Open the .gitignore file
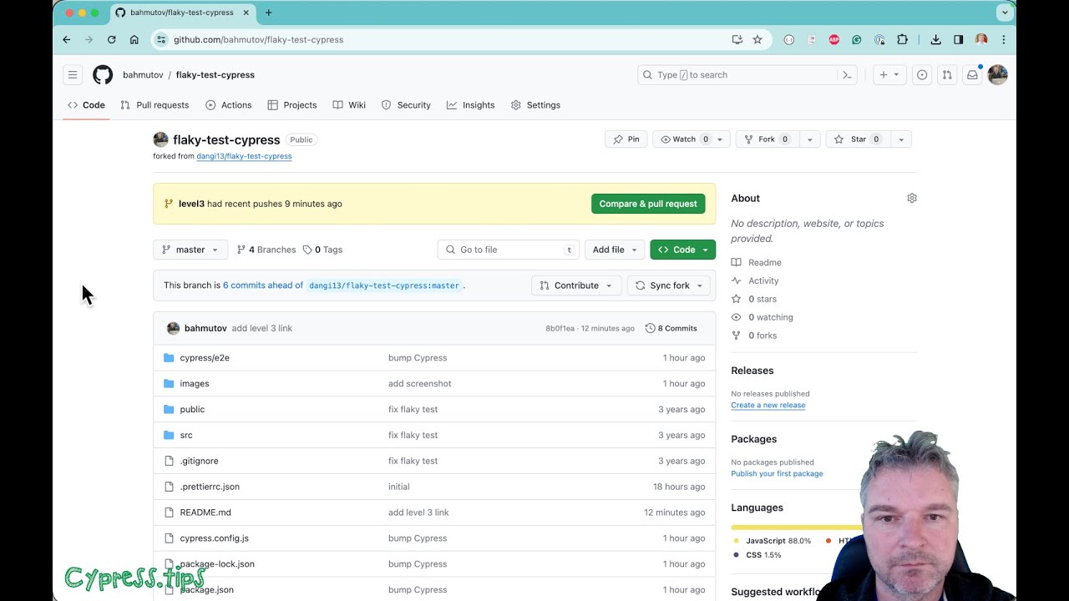1069x601 pixels. 199,461
